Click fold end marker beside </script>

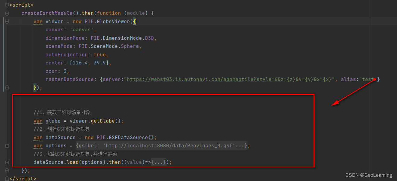click(x=7, y=179)
